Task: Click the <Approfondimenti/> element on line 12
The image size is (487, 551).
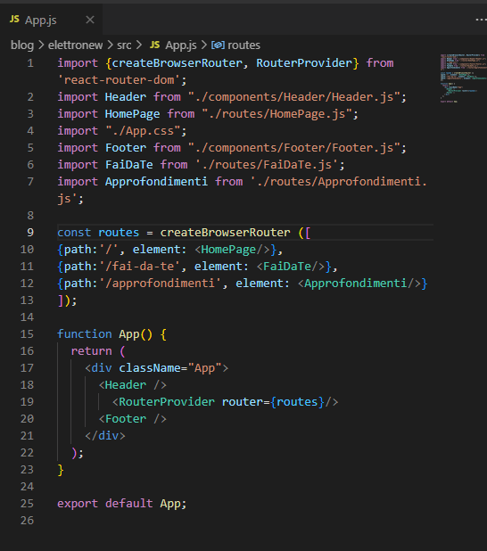Action: pos(359,284)
